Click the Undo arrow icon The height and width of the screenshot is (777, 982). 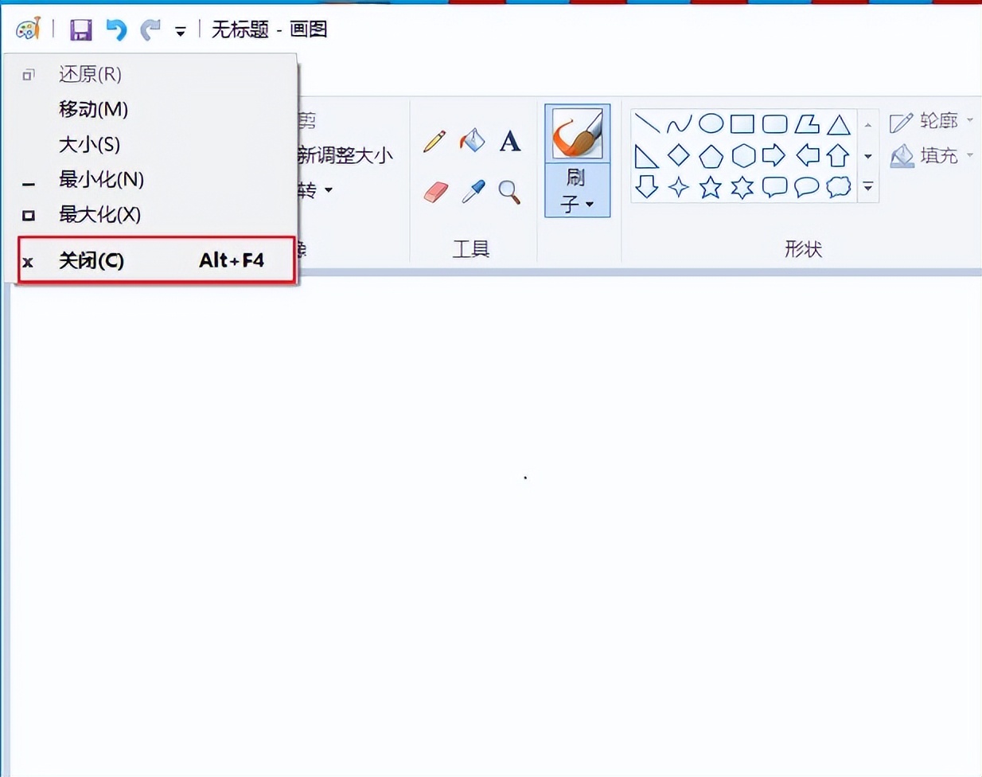(x=116, y=30)
